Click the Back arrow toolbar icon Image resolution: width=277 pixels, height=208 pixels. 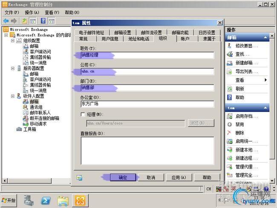(x=6, y=21)
